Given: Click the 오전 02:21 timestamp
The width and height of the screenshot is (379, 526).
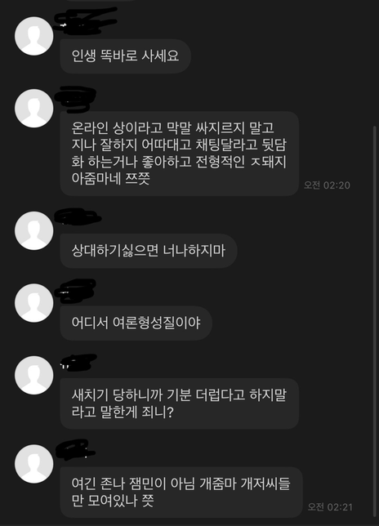Looking at the screenshot, I should 330,507.
